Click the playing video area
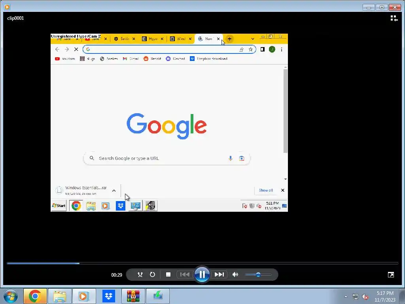This screenshot has height=304, width=405. [169, 123]
